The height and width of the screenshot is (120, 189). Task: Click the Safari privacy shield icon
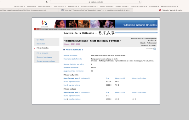tap(47, 2)
